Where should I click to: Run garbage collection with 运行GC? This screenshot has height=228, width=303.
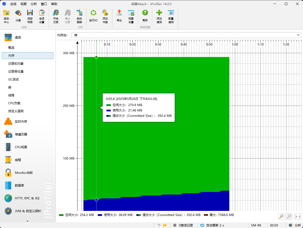(93, 16)
